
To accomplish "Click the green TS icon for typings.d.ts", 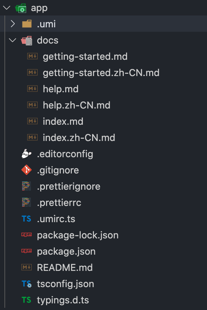I will click(x=27, y=300).
